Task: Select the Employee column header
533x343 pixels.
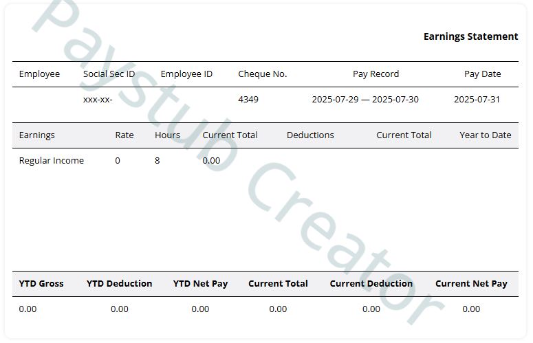Action: click(x=39, y=74)
